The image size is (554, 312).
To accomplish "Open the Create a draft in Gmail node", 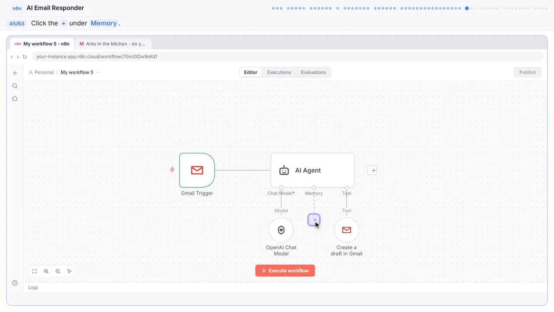I will coord(347,230).
